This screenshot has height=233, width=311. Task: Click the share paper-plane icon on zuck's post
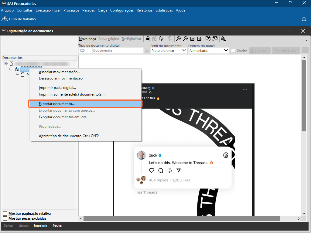(179, 171)
